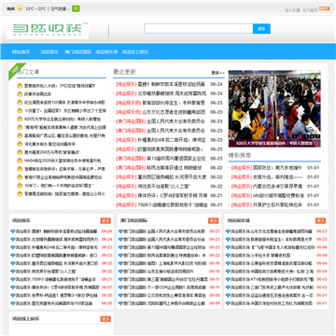The height and width of the screenshot is (336, 336).
Task: Click the flame icon beside 改革开放再出发
Action: [20, 94]
